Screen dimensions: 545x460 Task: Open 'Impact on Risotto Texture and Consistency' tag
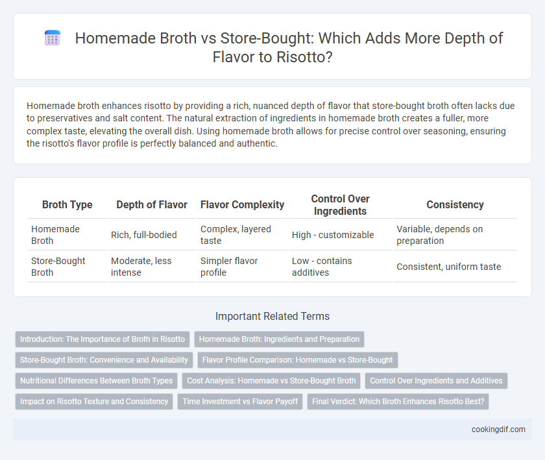[x=94, y=401]
